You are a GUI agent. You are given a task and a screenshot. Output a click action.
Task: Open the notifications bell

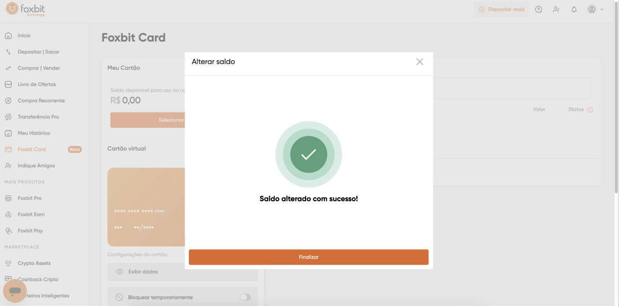point(574,9)
